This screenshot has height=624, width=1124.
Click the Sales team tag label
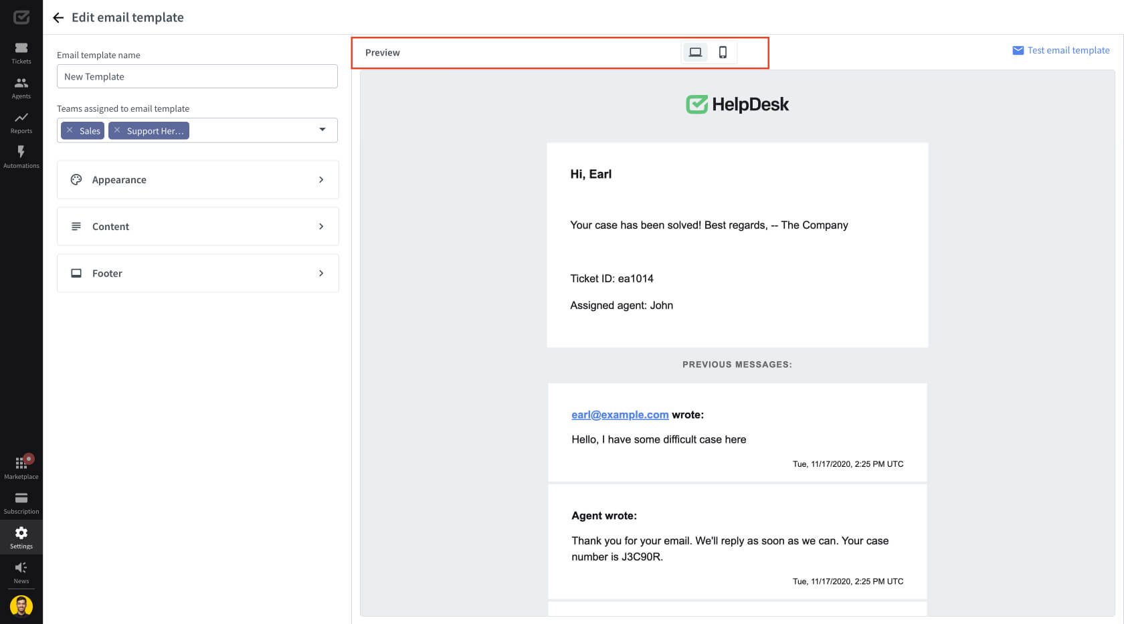(x=90, y=130)
